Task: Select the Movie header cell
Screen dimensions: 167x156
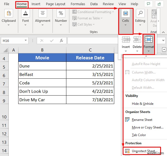Action: (42, 57)
